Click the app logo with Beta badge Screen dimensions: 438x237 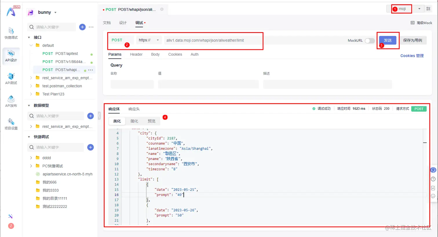[12, 12]
